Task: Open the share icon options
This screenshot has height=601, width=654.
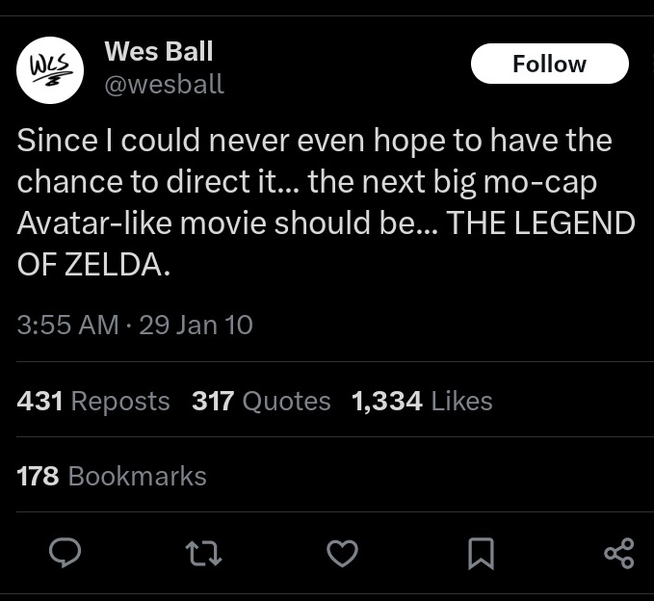Action: pyautogui.click(x=618, y=553)
